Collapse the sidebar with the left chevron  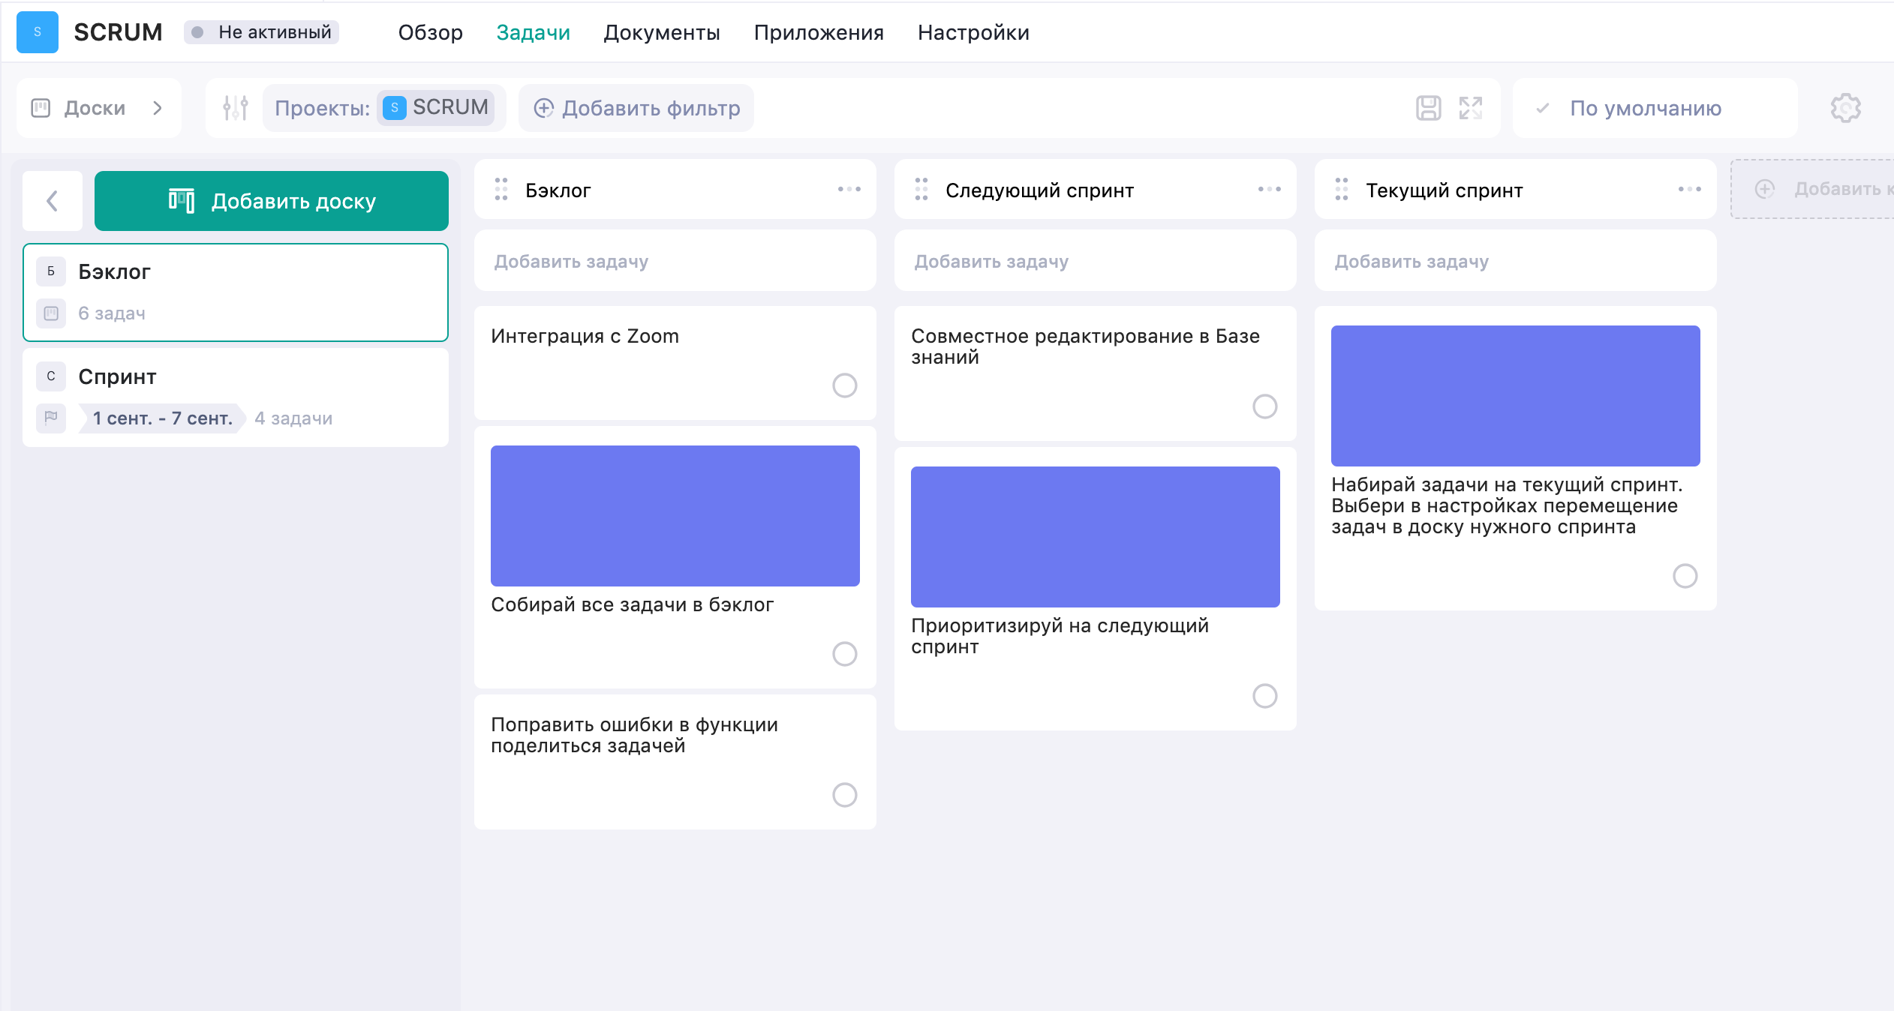(53, 200)
